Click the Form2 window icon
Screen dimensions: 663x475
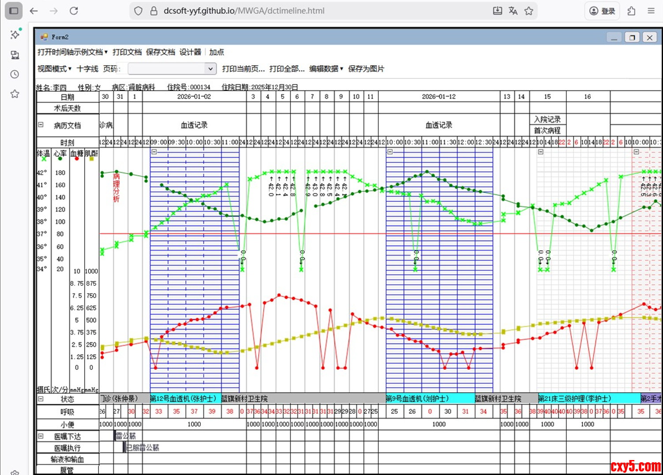tap(44, 37)
